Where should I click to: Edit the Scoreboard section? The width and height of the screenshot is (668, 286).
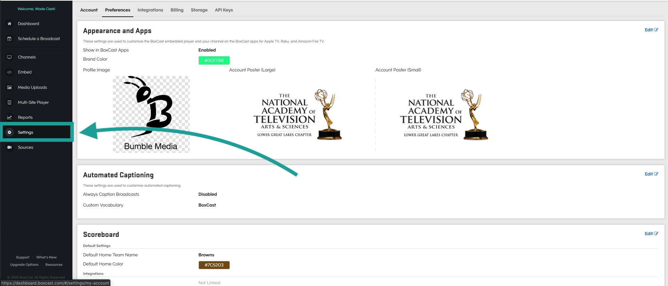651,234
